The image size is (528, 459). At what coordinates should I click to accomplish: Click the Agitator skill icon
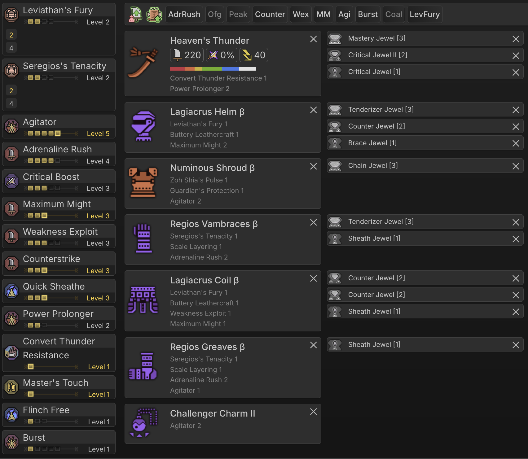point(11,126)
